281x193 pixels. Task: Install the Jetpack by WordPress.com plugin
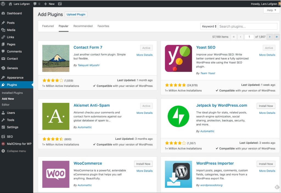(x=266, y=106)
